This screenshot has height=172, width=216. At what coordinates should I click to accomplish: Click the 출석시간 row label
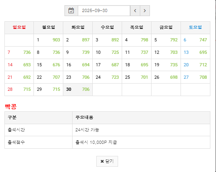(16, 130)
